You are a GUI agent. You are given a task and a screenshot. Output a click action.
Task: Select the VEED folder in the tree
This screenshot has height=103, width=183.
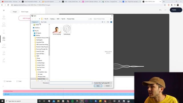coord(37,56)
